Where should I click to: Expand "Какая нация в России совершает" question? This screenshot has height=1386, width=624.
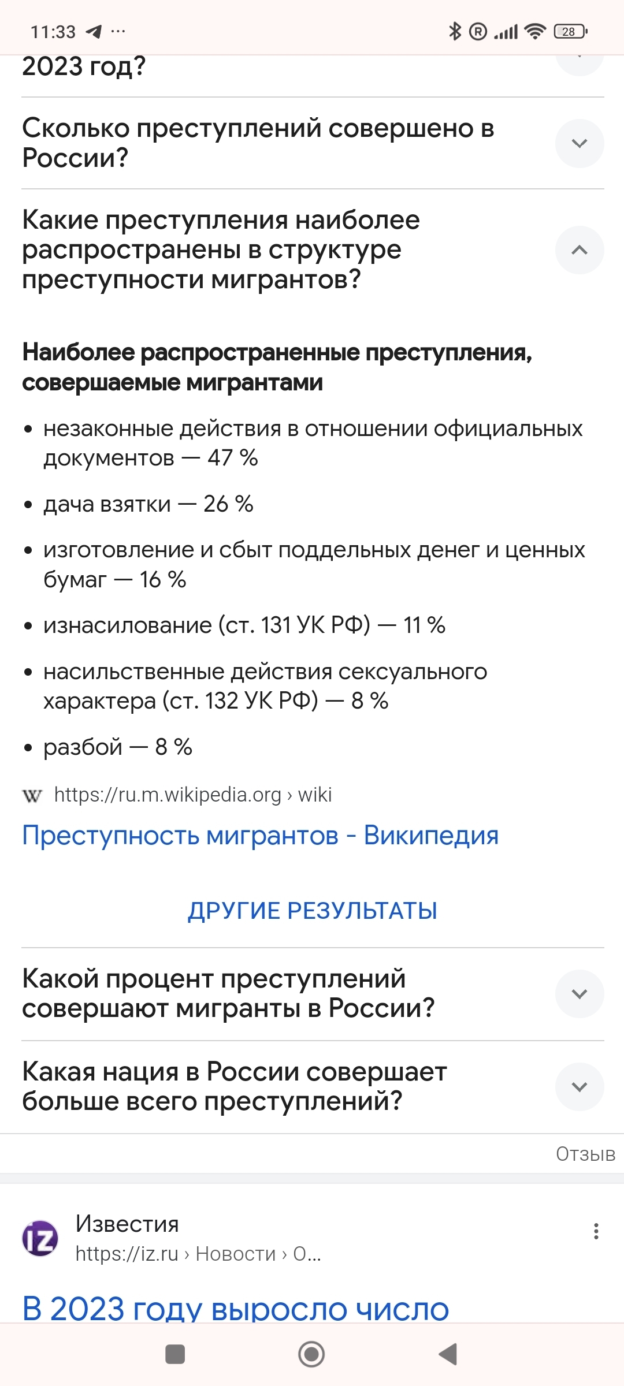579,1087
